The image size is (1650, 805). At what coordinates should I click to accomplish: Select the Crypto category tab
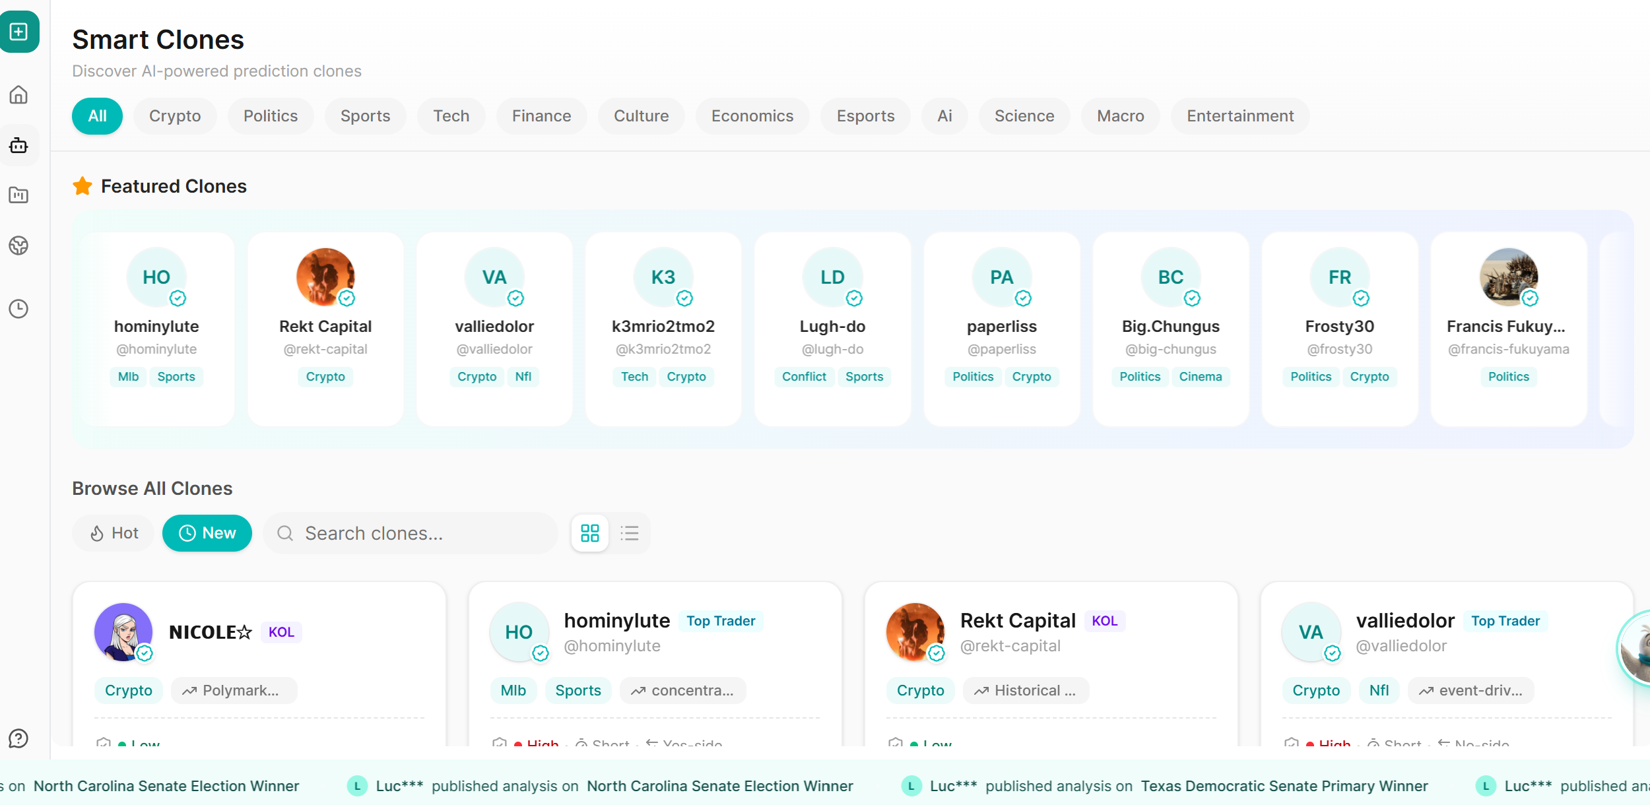point(175,116)
